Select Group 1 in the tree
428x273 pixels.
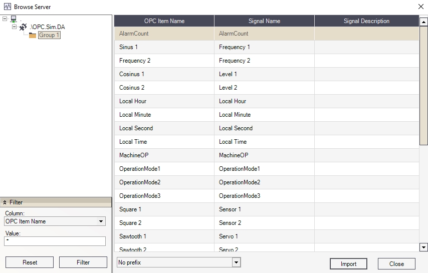point(49,36)
